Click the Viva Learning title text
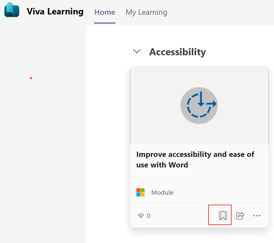The width and height of the screenshot is (274, 243). pyautogui.click(x=55, y=11)
